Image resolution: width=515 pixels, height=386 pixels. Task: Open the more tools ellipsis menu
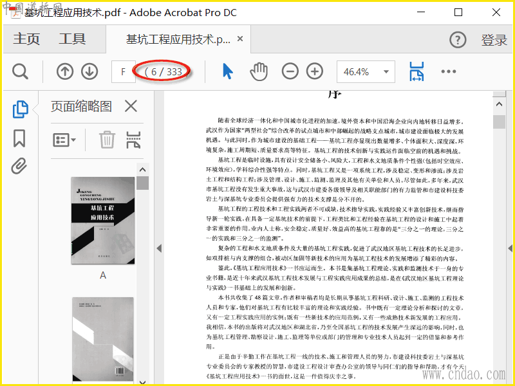[x=448, y=71]
